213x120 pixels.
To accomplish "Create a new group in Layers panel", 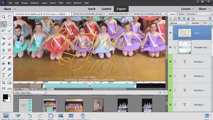I will tap(175, 18).
